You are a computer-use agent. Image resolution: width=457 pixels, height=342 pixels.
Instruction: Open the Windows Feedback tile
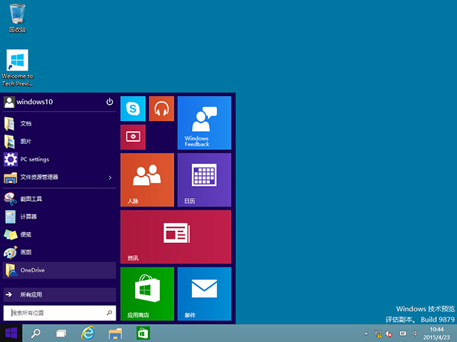tap(204, 123)
